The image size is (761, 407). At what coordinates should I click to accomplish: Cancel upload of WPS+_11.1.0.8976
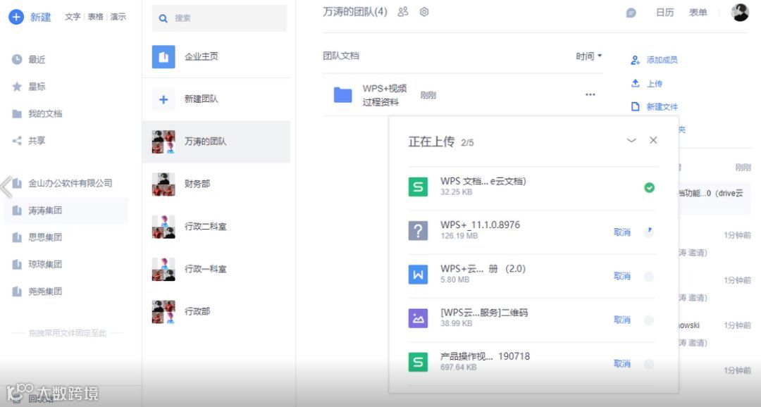pyautogui.click(x=621, y=232)
